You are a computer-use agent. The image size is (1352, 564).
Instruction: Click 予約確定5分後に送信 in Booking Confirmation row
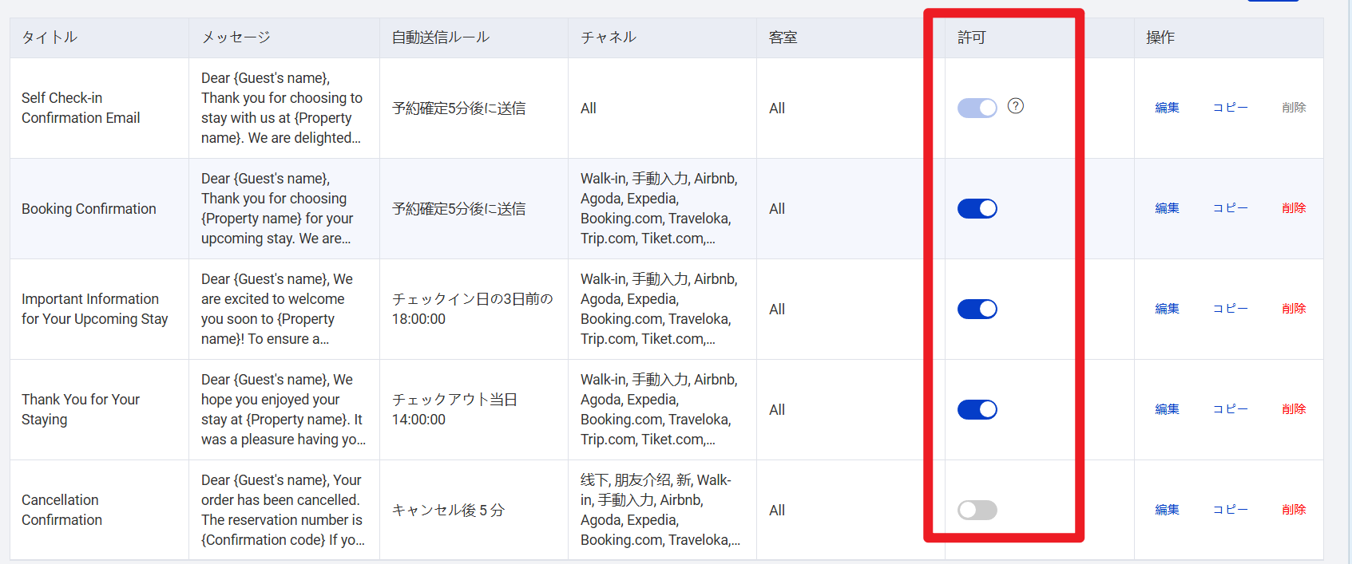(458, 209)
